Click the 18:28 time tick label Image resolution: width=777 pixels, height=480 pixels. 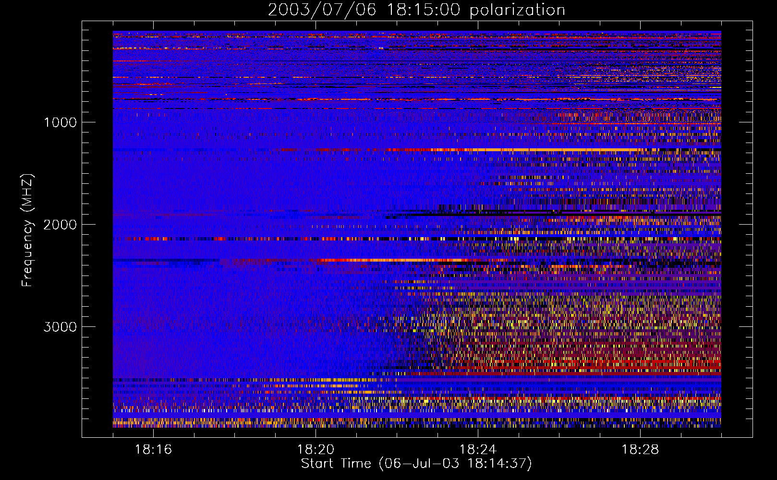pyautogui.click(x=640, y=450)
